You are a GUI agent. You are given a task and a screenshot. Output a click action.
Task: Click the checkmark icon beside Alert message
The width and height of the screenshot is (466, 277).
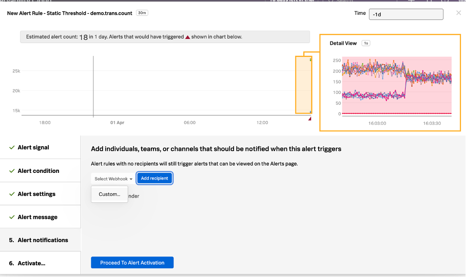pyautogui.click(x=12, y=217)
